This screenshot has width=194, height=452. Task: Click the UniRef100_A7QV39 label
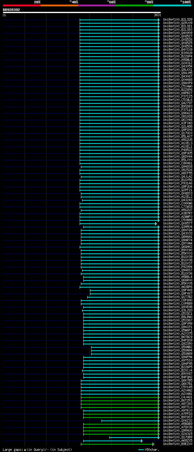(x=178, y=427)
